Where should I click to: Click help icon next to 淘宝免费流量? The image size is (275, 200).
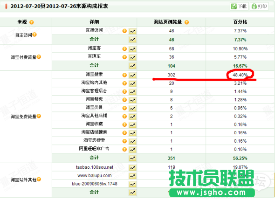click(39, 116)
